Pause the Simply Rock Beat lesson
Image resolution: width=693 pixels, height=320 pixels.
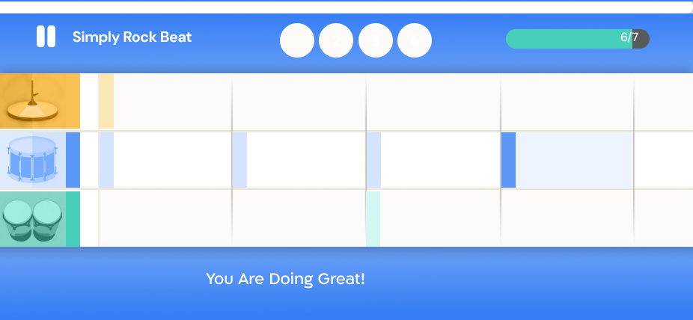point(46,36)
